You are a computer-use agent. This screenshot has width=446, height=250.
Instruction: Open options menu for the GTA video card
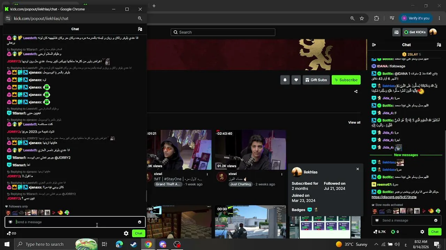pos(207,174)
